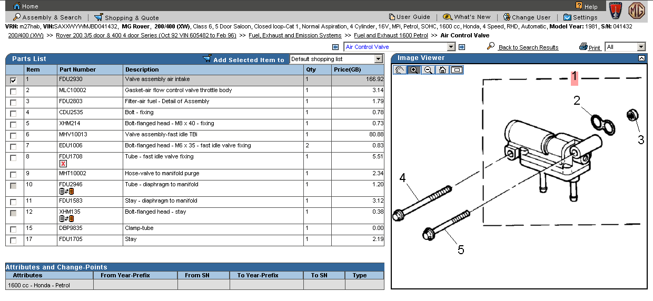The image size is (653, 301).
Task: Select the pan hand tool in Image Viewer
Action: [x=400, y=70]
